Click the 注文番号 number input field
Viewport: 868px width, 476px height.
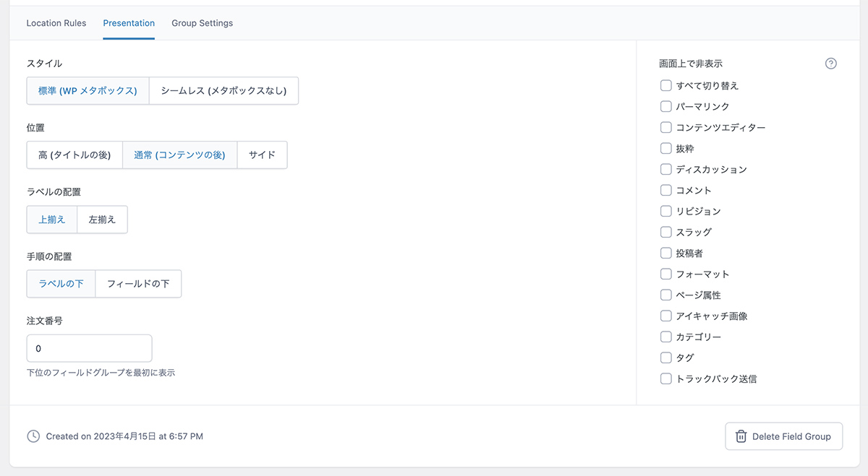(x=89, y=348)
